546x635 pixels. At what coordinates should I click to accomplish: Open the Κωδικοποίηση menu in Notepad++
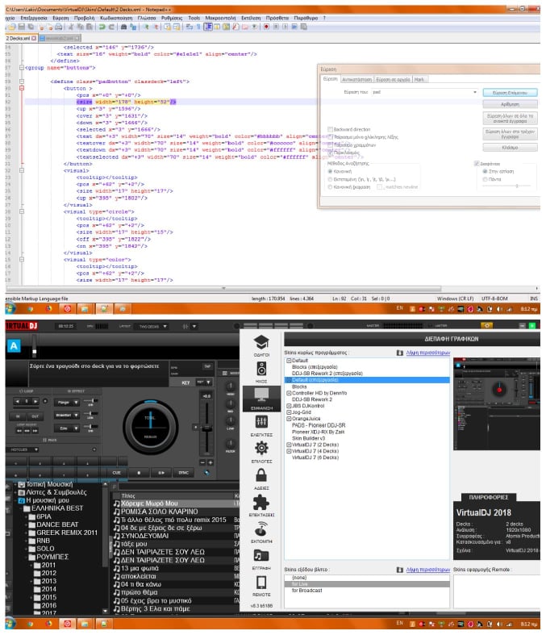coord(116,19)
